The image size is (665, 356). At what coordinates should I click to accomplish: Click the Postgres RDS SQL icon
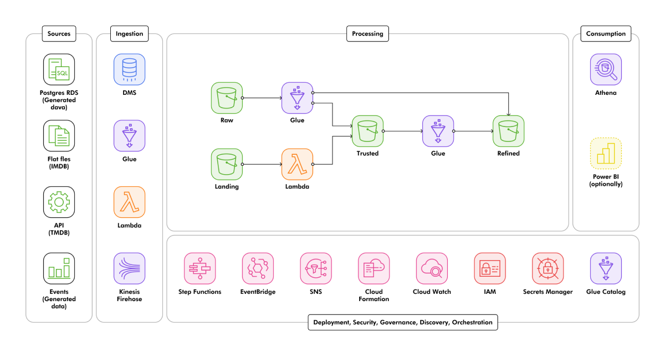tap(59, 69)
